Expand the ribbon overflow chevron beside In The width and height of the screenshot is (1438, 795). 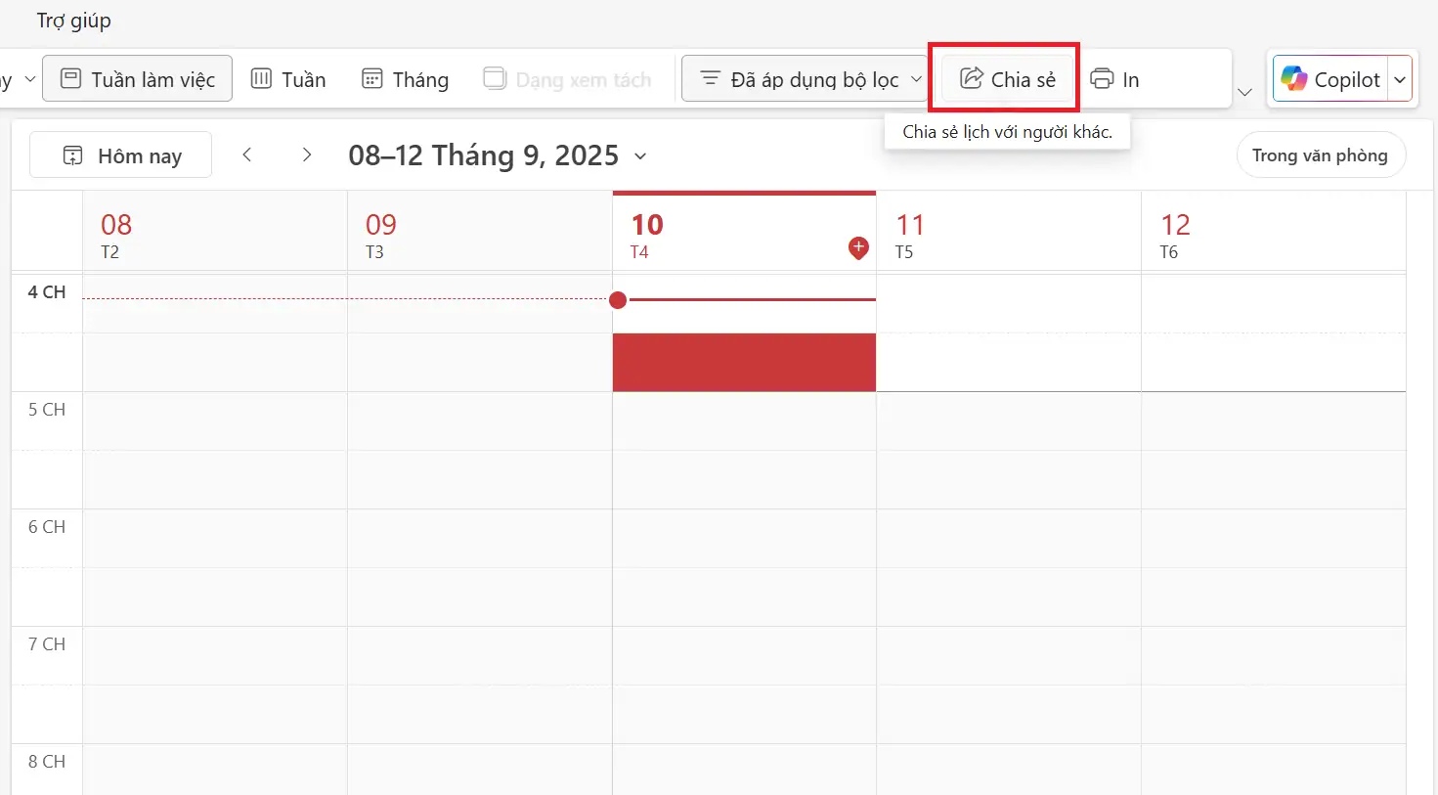point(1244,92)
